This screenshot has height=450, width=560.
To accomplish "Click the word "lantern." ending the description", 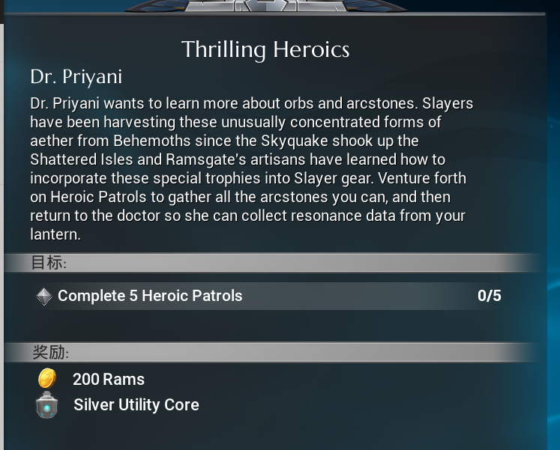I will [55, 234].
